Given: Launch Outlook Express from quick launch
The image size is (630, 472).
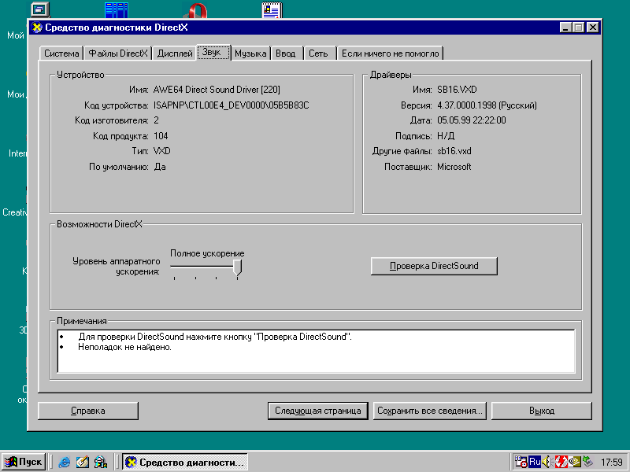Looking at the screenshot, I should tap(83, 462).
